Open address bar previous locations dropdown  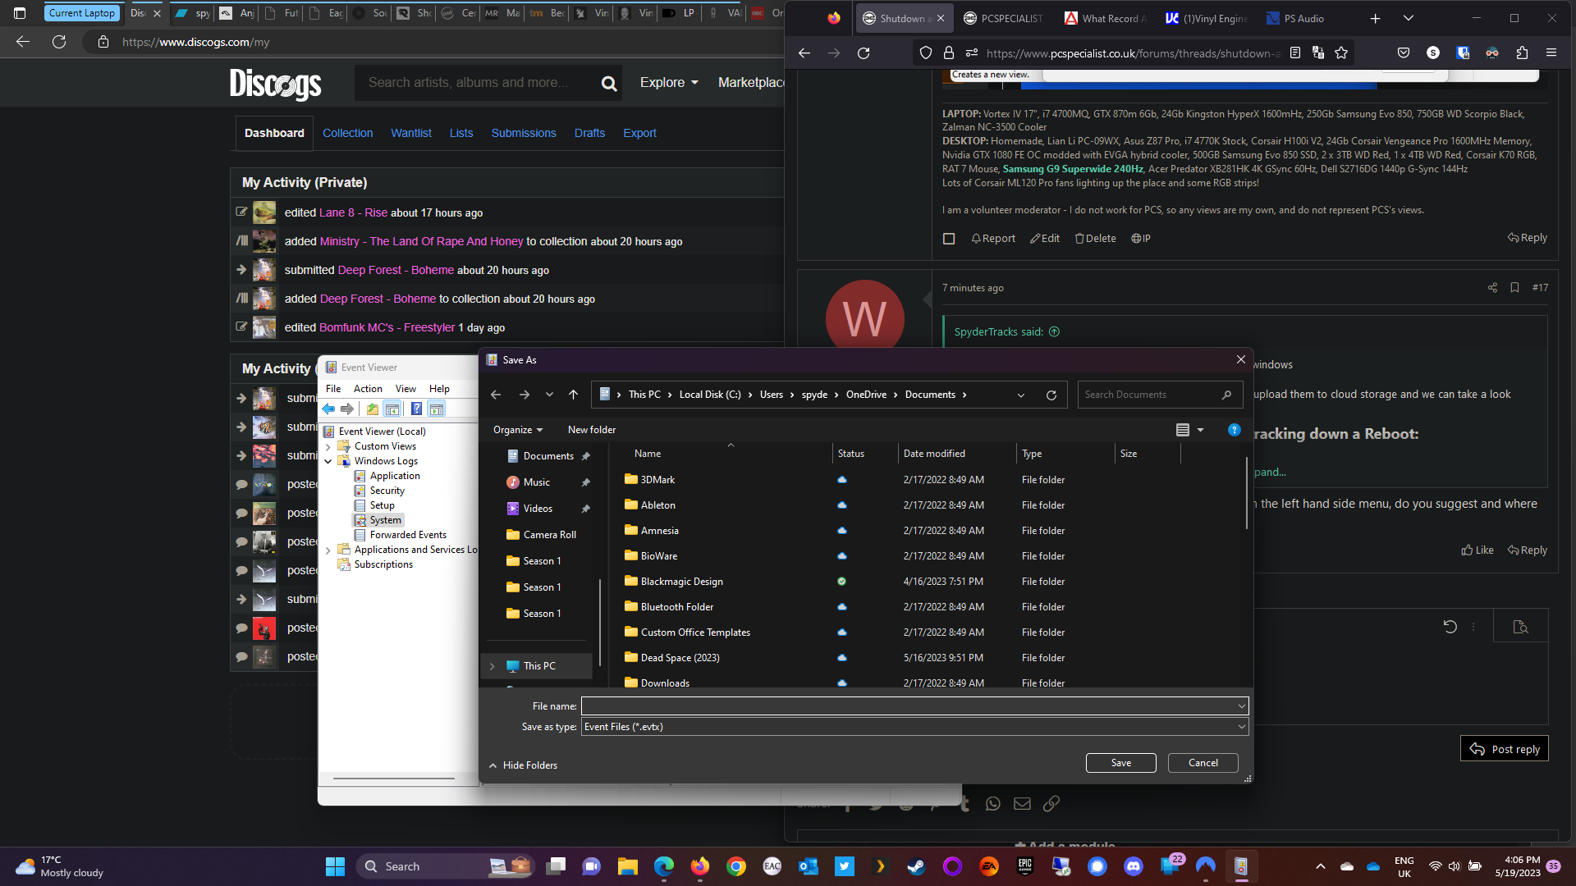tap(1021, 395)
